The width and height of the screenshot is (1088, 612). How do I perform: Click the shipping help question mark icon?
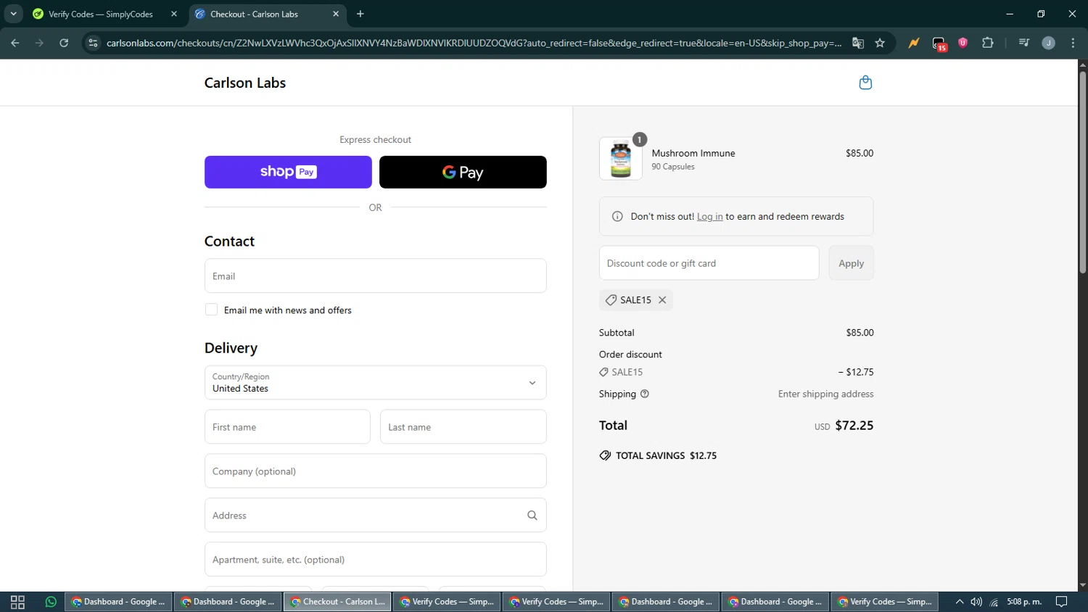point(645,394)
